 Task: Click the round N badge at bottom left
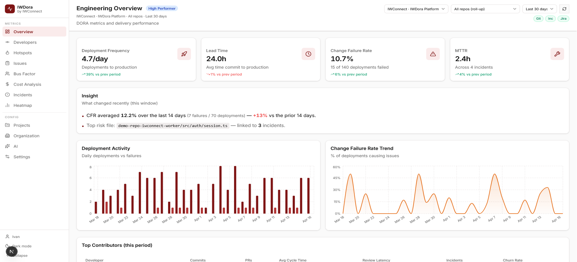[12, 252]
